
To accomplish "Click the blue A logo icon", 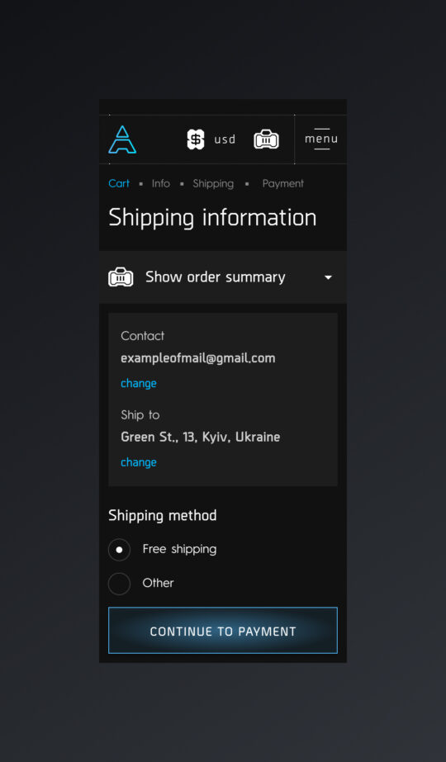I will [122, 140].
